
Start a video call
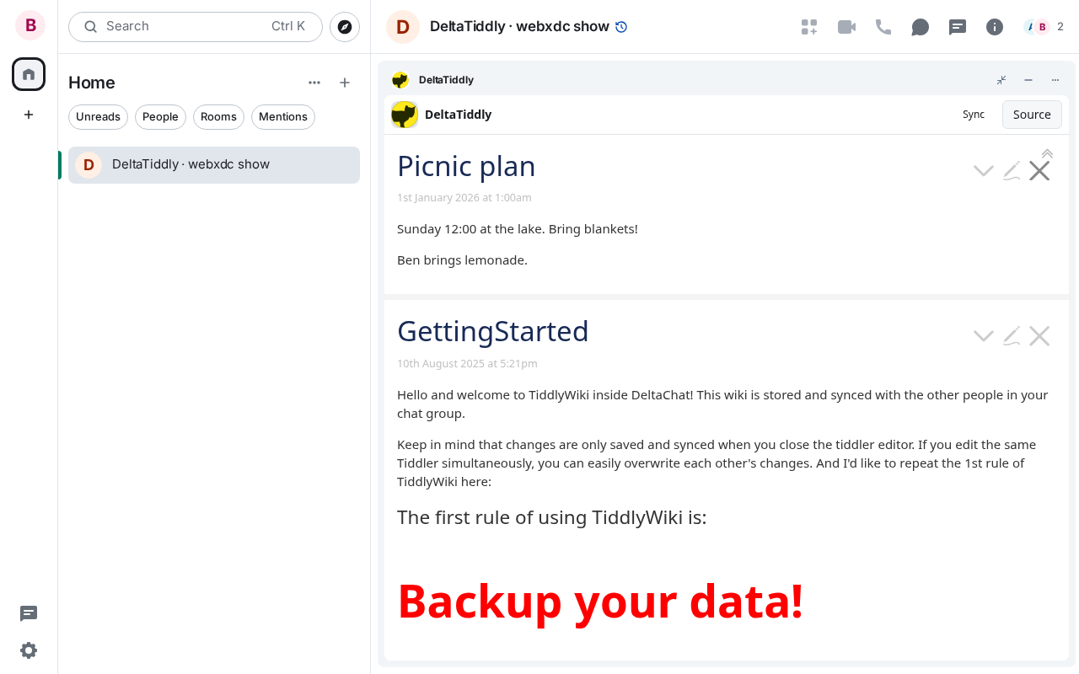coord(846,27)
